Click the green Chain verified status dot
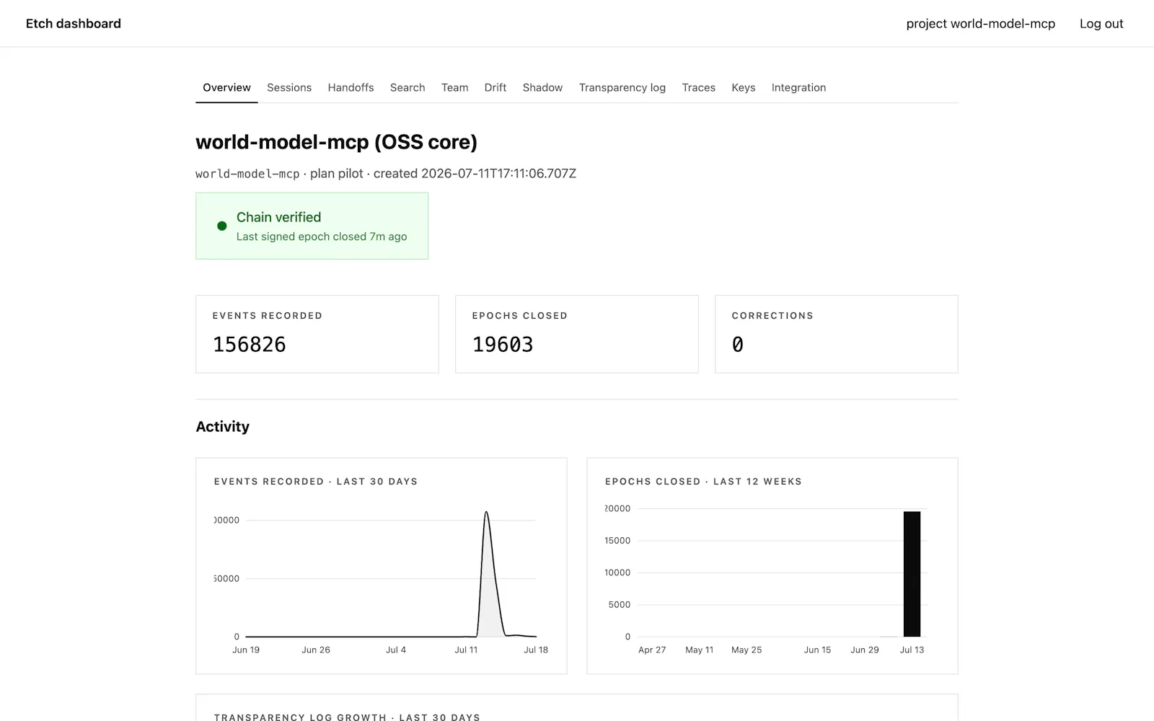The image size is (1154, 721). click(222, 226)
